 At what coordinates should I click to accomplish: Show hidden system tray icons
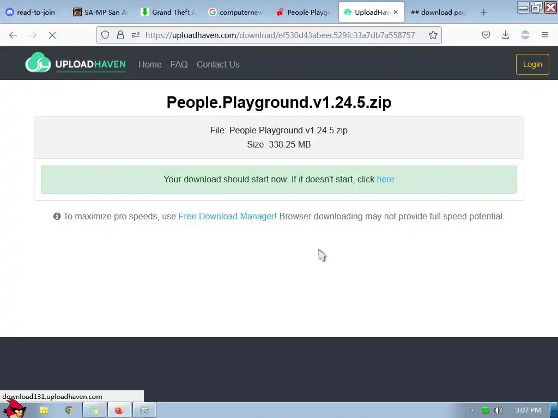tap(472, 410)
